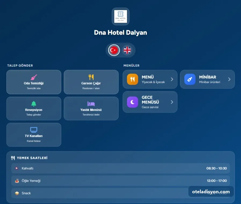Select the Kahvaltı meal hours row
This screenshot has height=204, width=241.
point(120,168)
